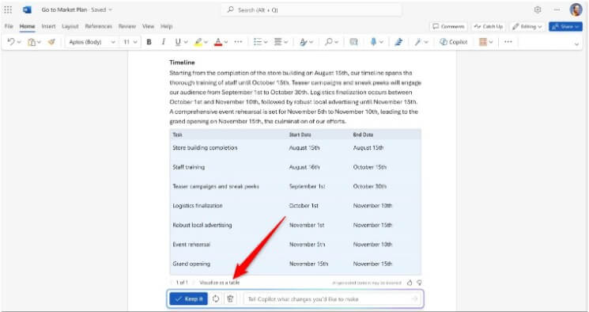Open the title bar more options ellipsis
The height and width of the screenshot is (312, 589).
[x=557, y=10]
